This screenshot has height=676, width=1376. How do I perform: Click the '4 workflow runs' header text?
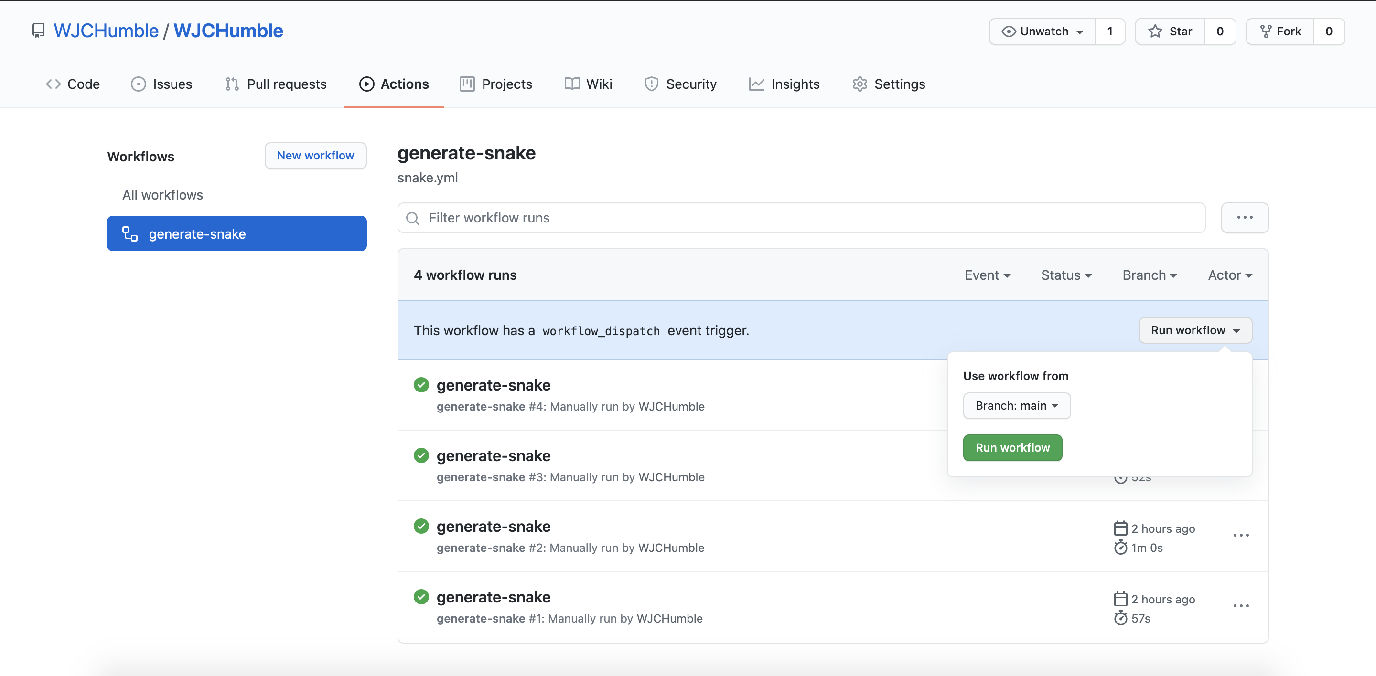(465, 275)
